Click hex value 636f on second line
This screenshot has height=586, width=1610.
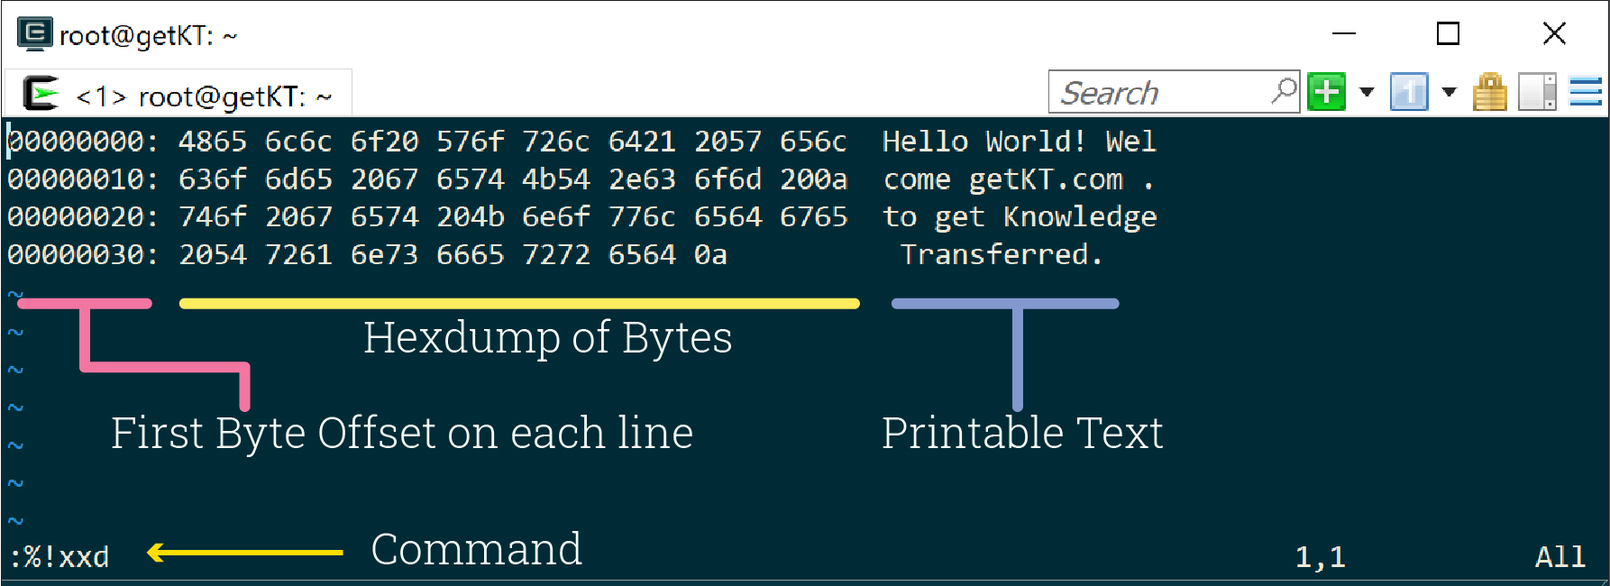tap(213, 179)
